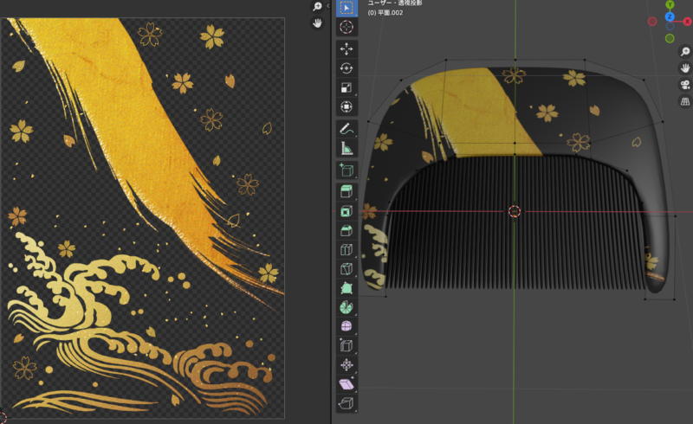This screenshot has width=693, height=424.
Task: Click the 3D cursor on the comb
Action: (515, 211)
